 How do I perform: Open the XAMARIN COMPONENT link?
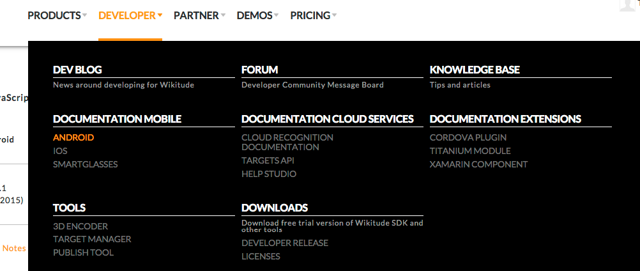(479, 164)
